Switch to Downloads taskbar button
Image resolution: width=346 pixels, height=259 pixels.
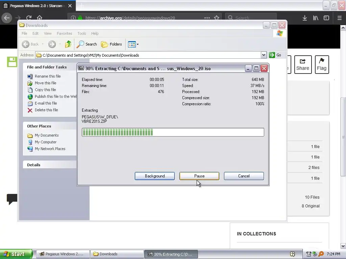[117, 254]
